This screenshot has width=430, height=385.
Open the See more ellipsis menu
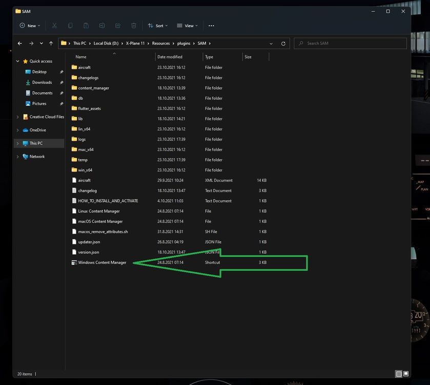pos(211,26)
